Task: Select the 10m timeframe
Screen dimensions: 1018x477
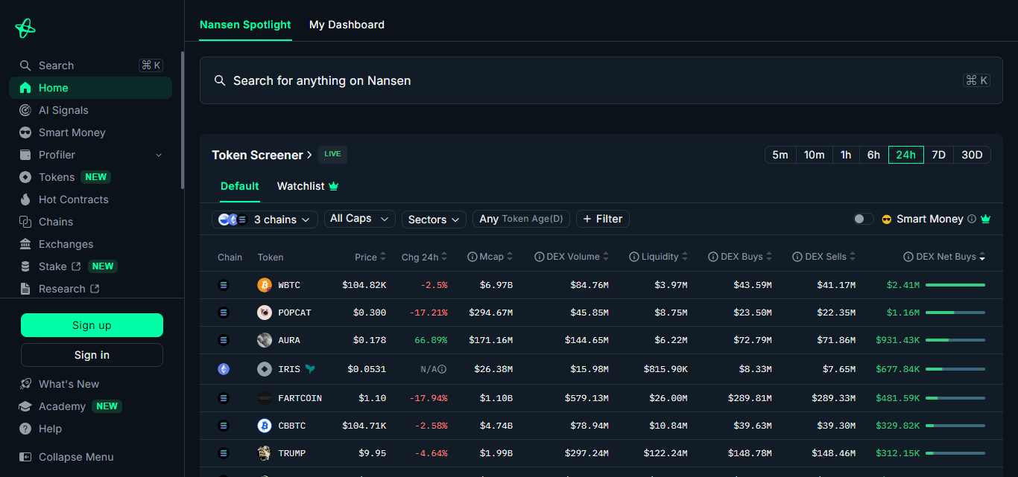Action: click(x=815, y=155)
